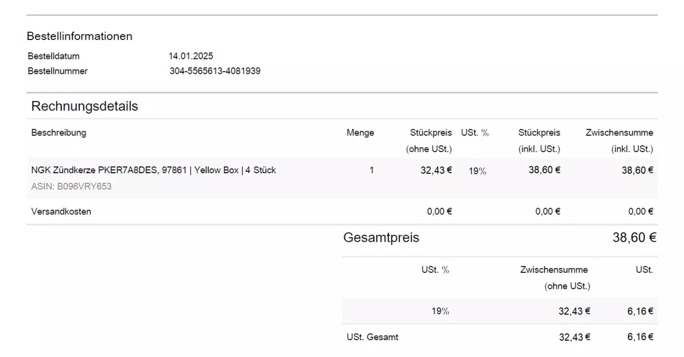Viewport: 684px width, 357px height.
Task: Select the ASIN: B096VRY653 text
Action: click(71, 186)
